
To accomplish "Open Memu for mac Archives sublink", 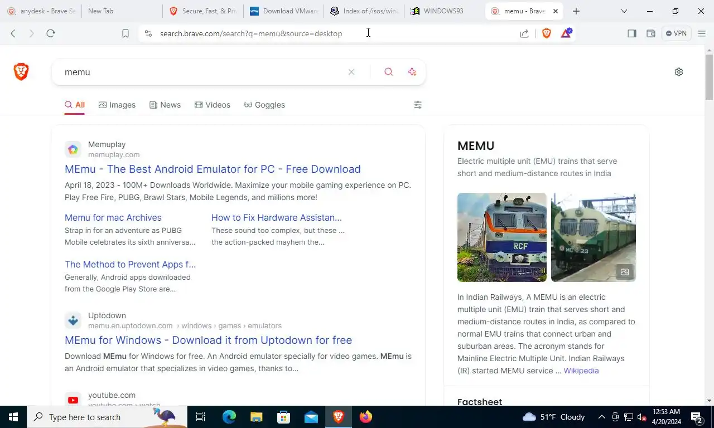I will click(x=113, y=217).
